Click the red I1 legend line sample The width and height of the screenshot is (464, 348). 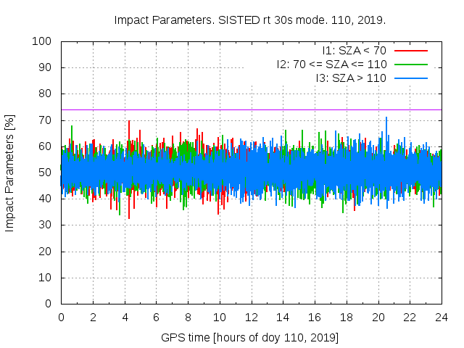411,50
